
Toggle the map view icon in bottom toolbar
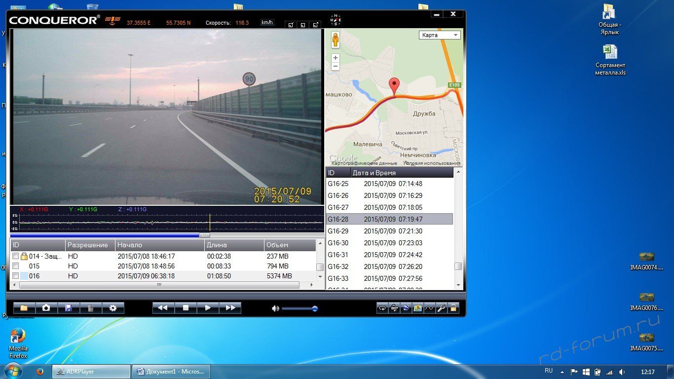(x=418, y=308)
